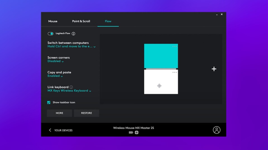Click the Screen corners label
Screen dimensions: 268x150
58,58
